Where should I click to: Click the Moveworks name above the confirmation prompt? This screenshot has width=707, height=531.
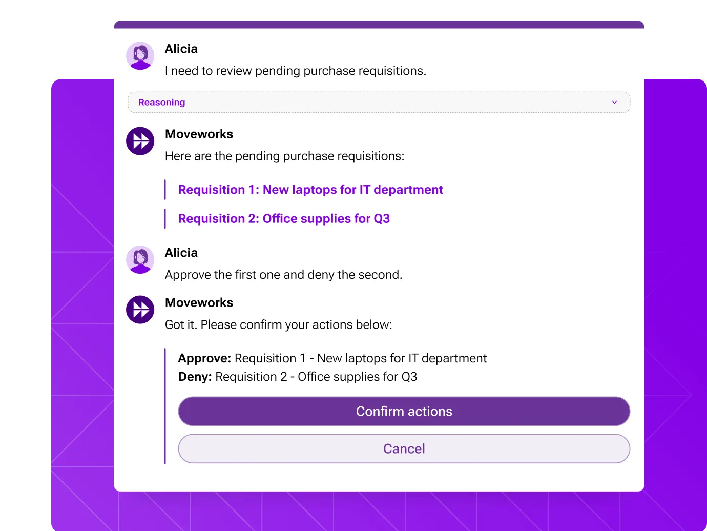(199, 302)
